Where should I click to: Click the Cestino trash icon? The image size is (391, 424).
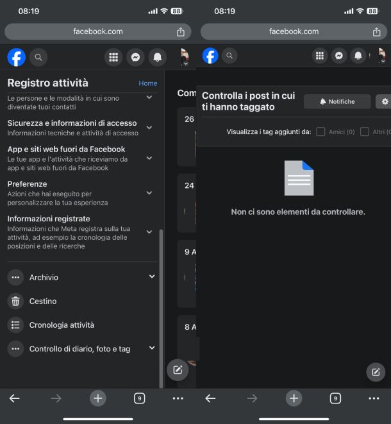15,301
